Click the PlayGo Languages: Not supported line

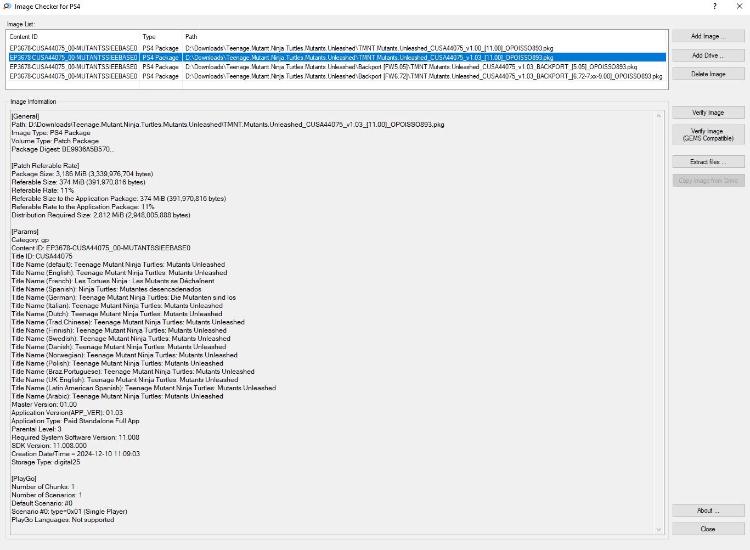tap(63, 520)
